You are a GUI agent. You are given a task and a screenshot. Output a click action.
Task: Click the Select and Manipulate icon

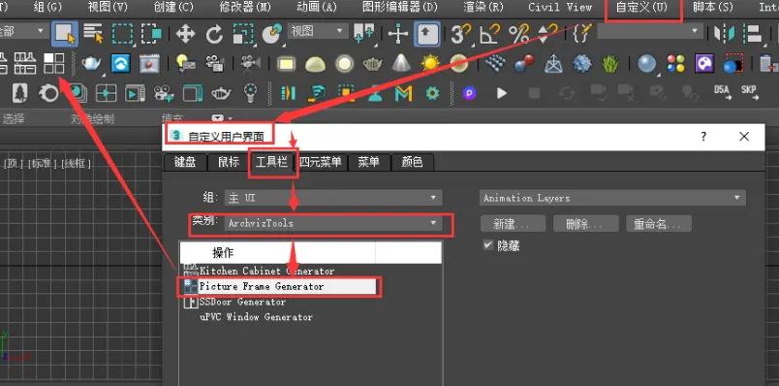tap(398, 34)
